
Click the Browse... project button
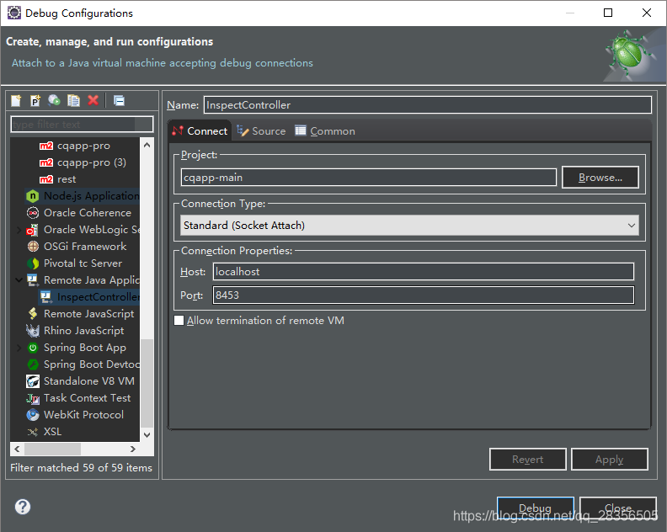point(600,178)
